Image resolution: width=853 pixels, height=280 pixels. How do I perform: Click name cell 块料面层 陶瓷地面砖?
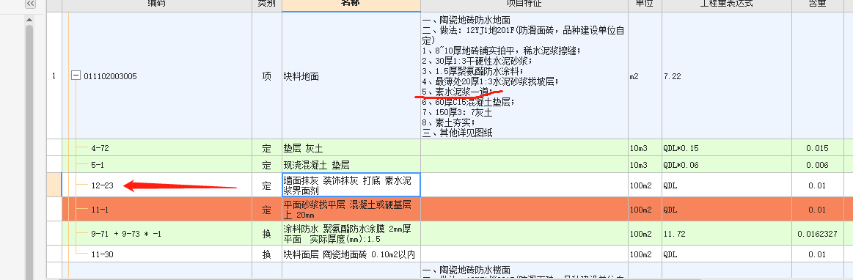(351, 254)
